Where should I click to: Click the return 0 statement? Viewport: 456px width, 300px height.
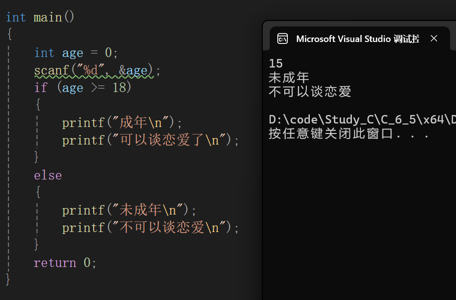point(65,262)
